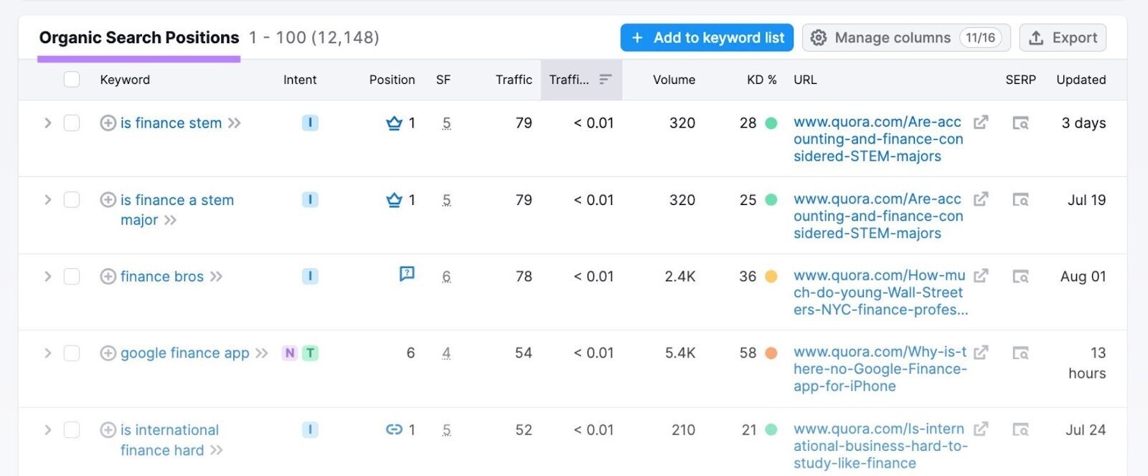Screen dimensions: 1148x476
Task: Expand the 'finance bros' row
Action: (x=47, y=277)
